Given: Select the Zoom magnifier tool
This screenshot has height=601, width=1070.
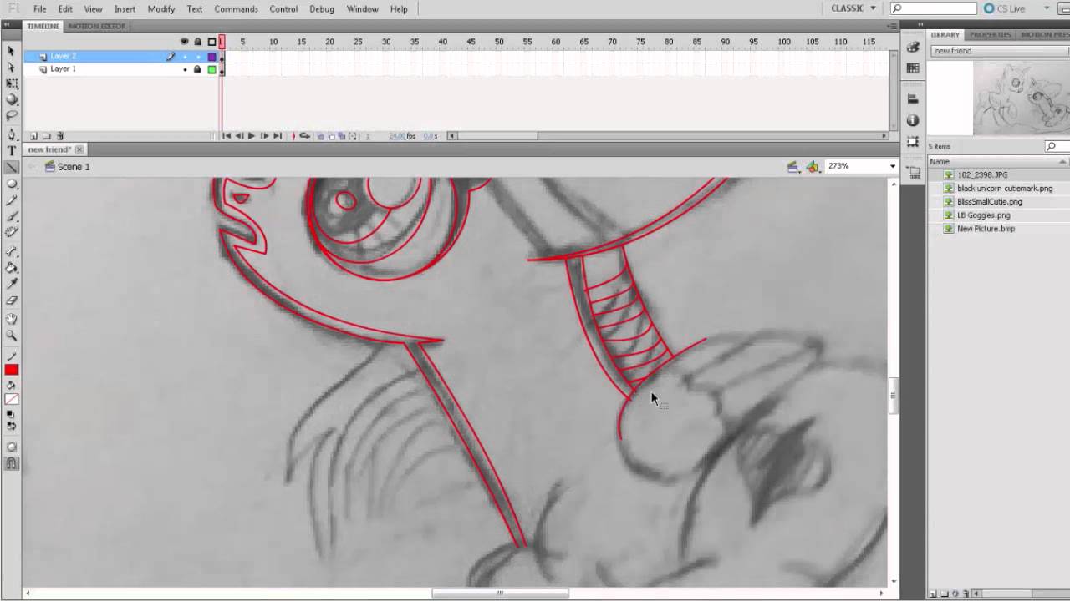Looking at the screenshot, I should pos(12,336).
